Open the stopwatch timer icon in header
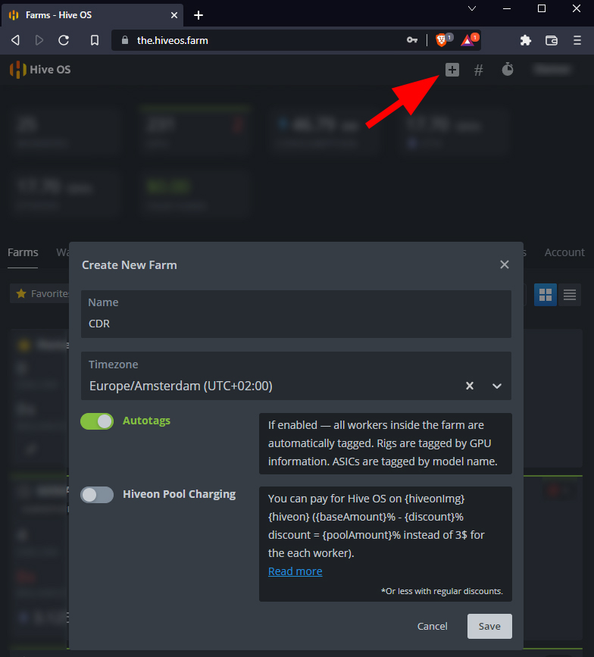Screen dimensions: 594x657 pyautogui.click(x=508, y=69)
